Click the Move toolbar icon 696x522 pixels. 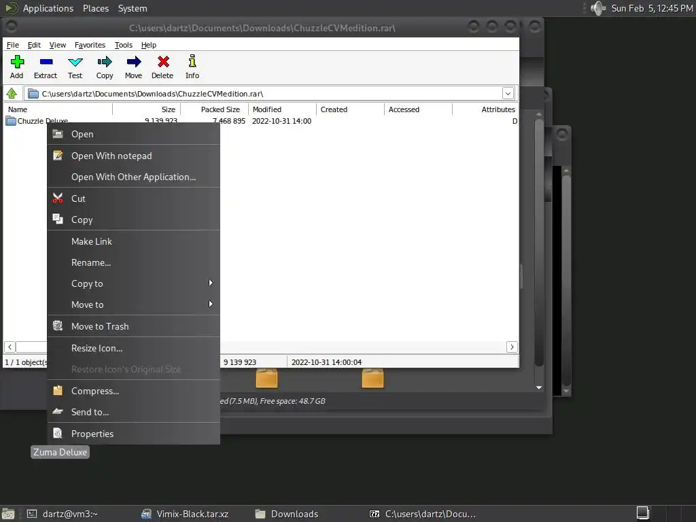134,62
